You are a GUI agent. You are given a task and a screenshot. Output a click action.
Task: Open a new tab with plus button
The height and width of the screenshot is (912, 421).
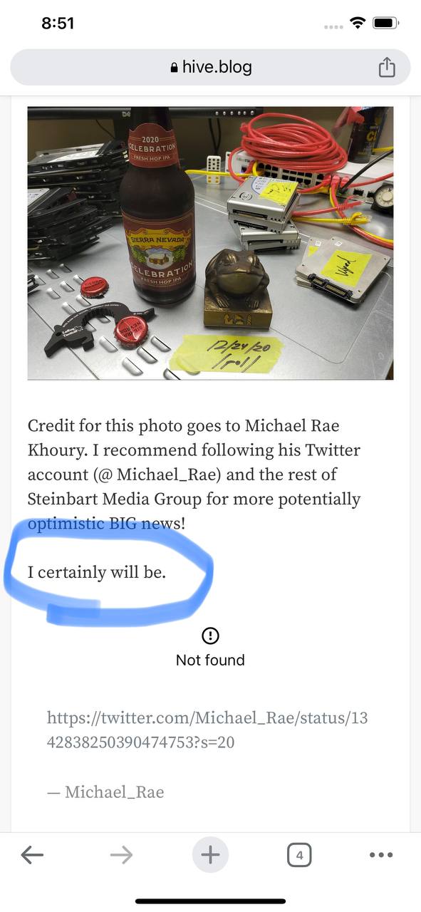[210, 854]
